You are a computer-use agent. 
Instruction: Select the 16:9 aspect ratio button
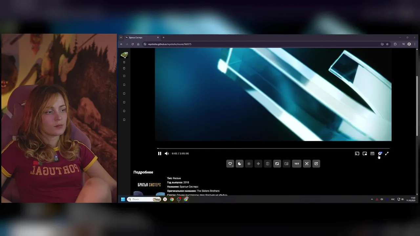[x=297, y=164]
